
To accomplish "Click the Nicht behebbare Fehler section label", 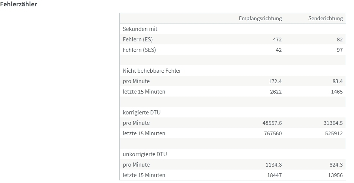I will tap(152, 70).
